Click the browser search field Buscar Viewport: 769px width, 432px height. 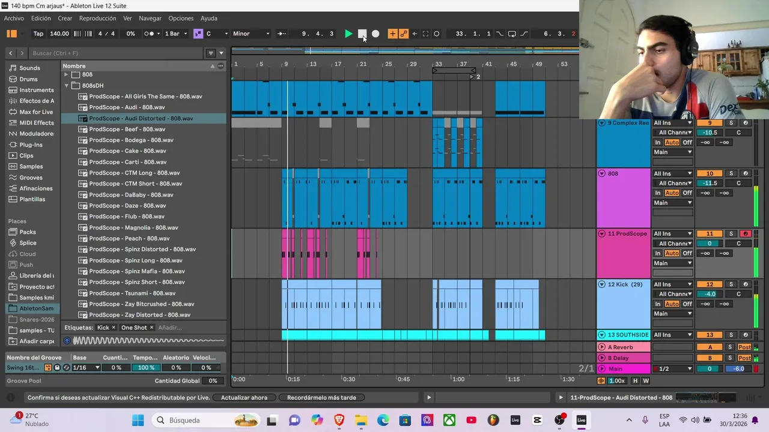pyautogui.click(x=114, y=53)
